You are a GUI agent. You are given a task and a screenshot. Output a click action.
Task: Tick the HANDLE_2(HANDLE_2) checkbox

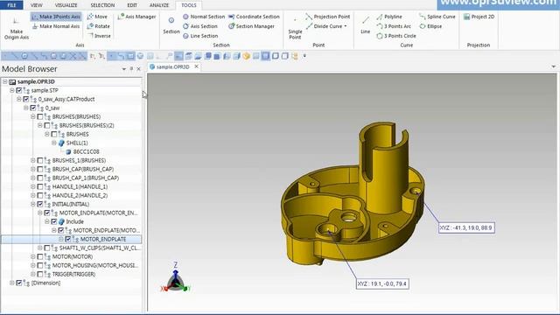coord(40,195)
